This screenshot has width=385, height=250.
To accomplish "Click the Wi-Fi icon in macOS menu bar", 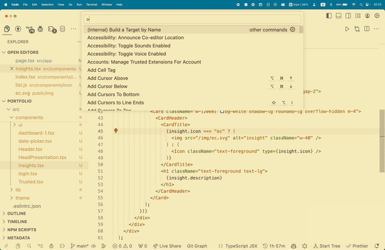I will point(354,4).
